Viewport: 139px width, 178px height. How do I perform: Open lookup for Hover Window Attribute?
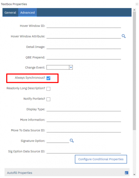pos(124,36)
